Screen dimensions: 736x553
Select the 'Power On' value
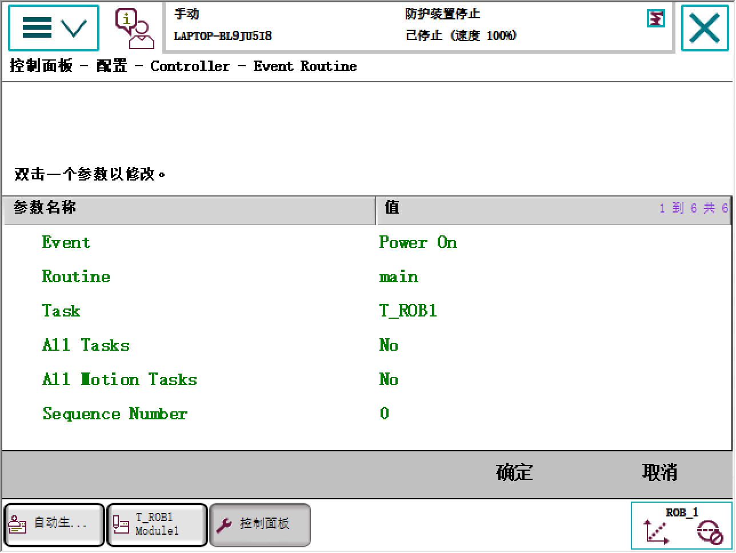(x=418, y=242)
